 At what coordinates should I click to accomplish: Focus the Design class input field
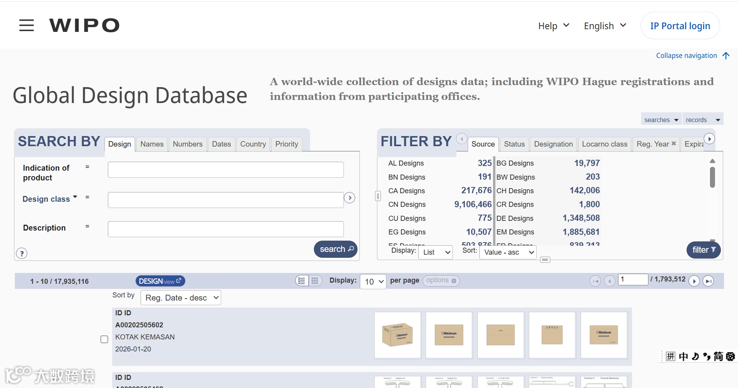coord(226,200)
